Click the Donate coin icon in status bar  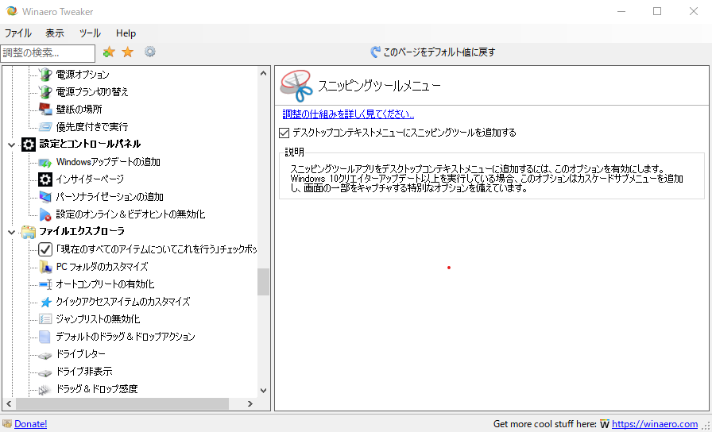[x=7, y=424]
